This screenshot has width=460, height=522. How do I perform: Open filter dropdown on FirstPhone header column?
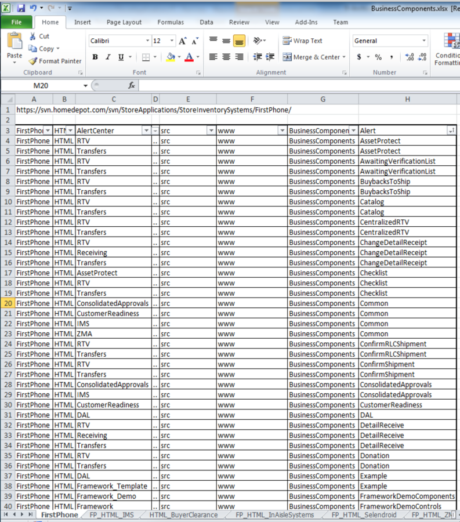tap(48, 130)
